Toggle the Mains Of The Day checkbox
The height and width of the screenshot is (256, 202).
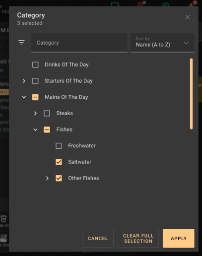35,97
